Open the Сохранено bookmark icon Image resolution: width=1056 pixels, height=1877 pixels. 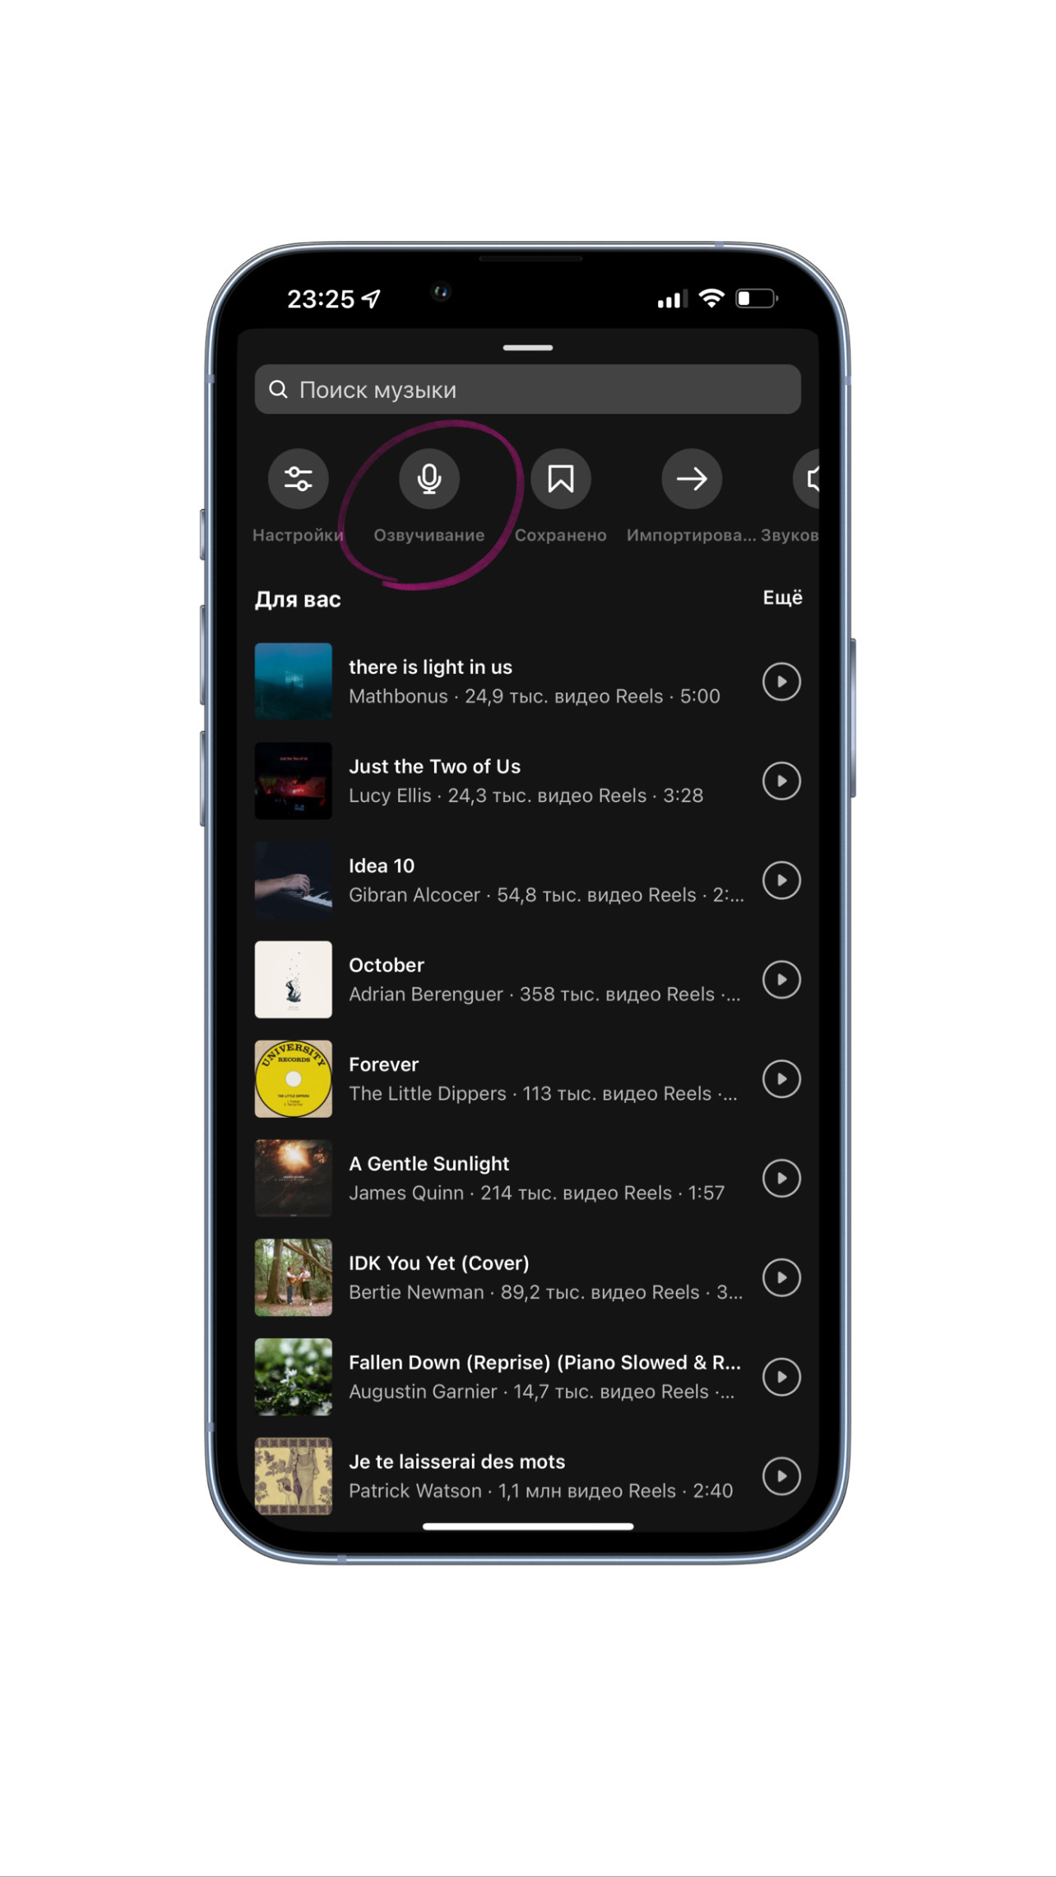pos(561,479)
